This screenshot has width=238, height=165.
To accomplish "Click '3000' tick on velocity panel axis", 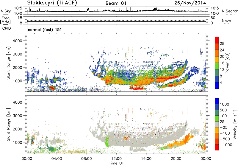I will (x=17, y=116).
